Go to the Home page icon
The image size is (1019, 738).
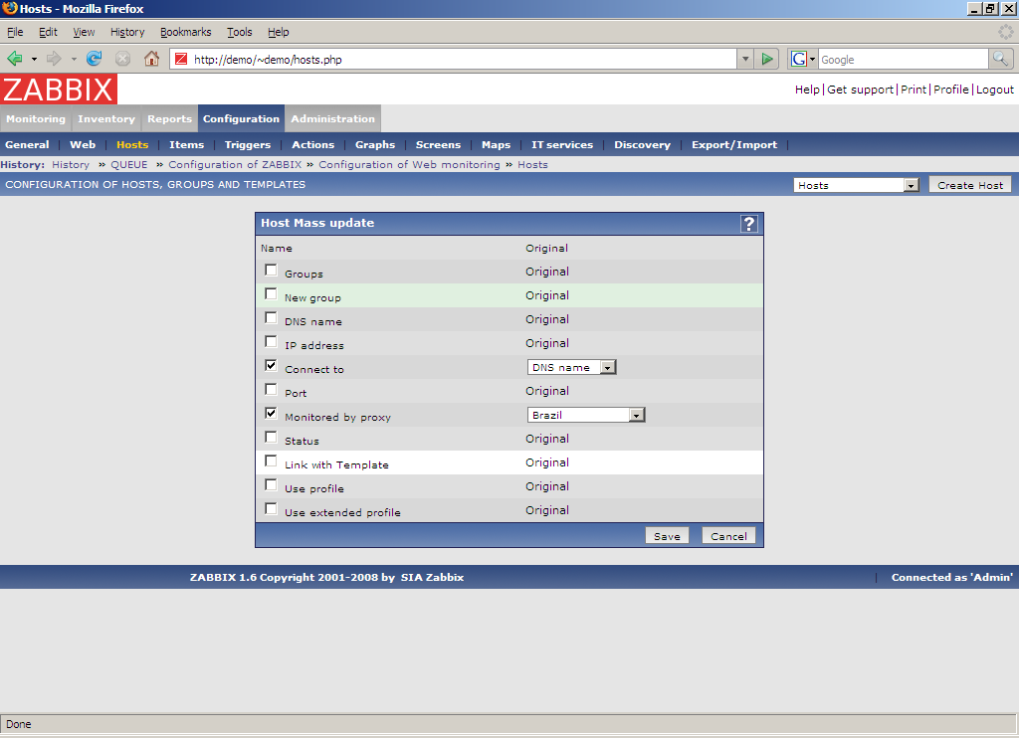(151, 59)
